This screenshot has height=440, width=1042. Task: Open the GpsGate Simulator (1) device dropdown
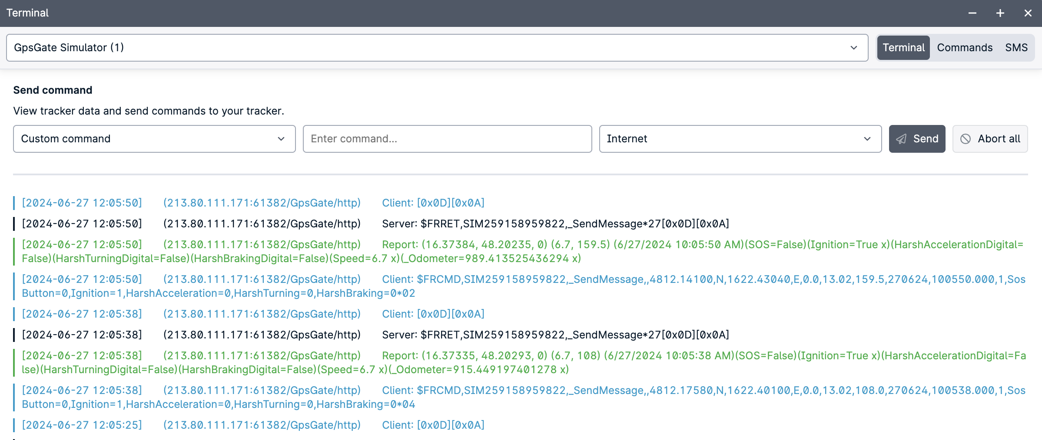[437, 48]
